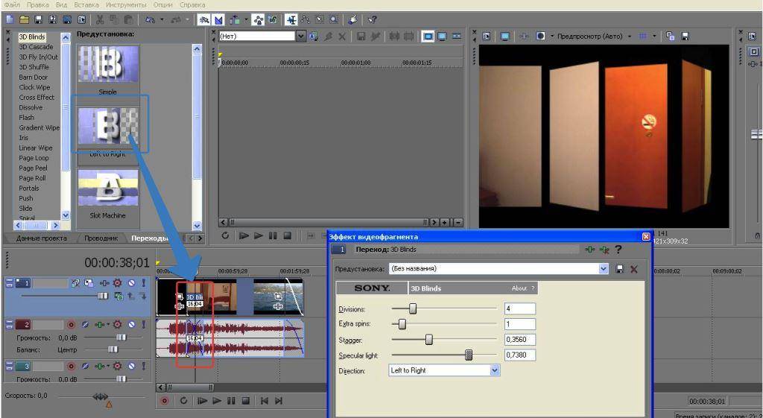Expand the Предустановка preset dropdown in effect dialog

[604, 269]
